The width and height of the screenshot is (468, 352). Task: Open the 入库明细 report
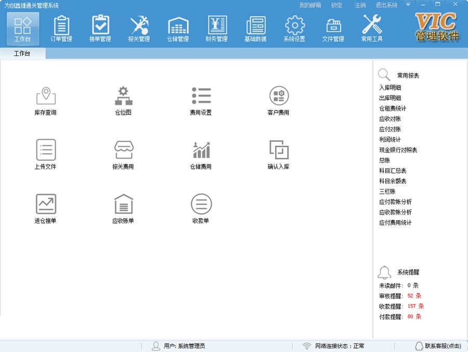[390, 88]
